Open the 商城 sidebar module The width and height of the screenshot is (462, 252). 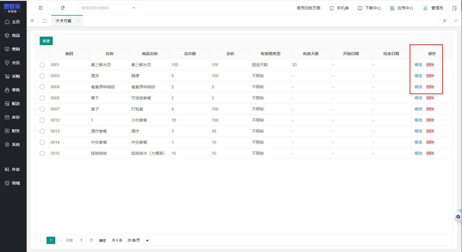click(13, 183)
